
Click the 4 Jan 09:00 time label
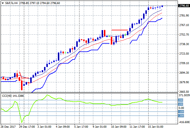[x=63, y=127]
